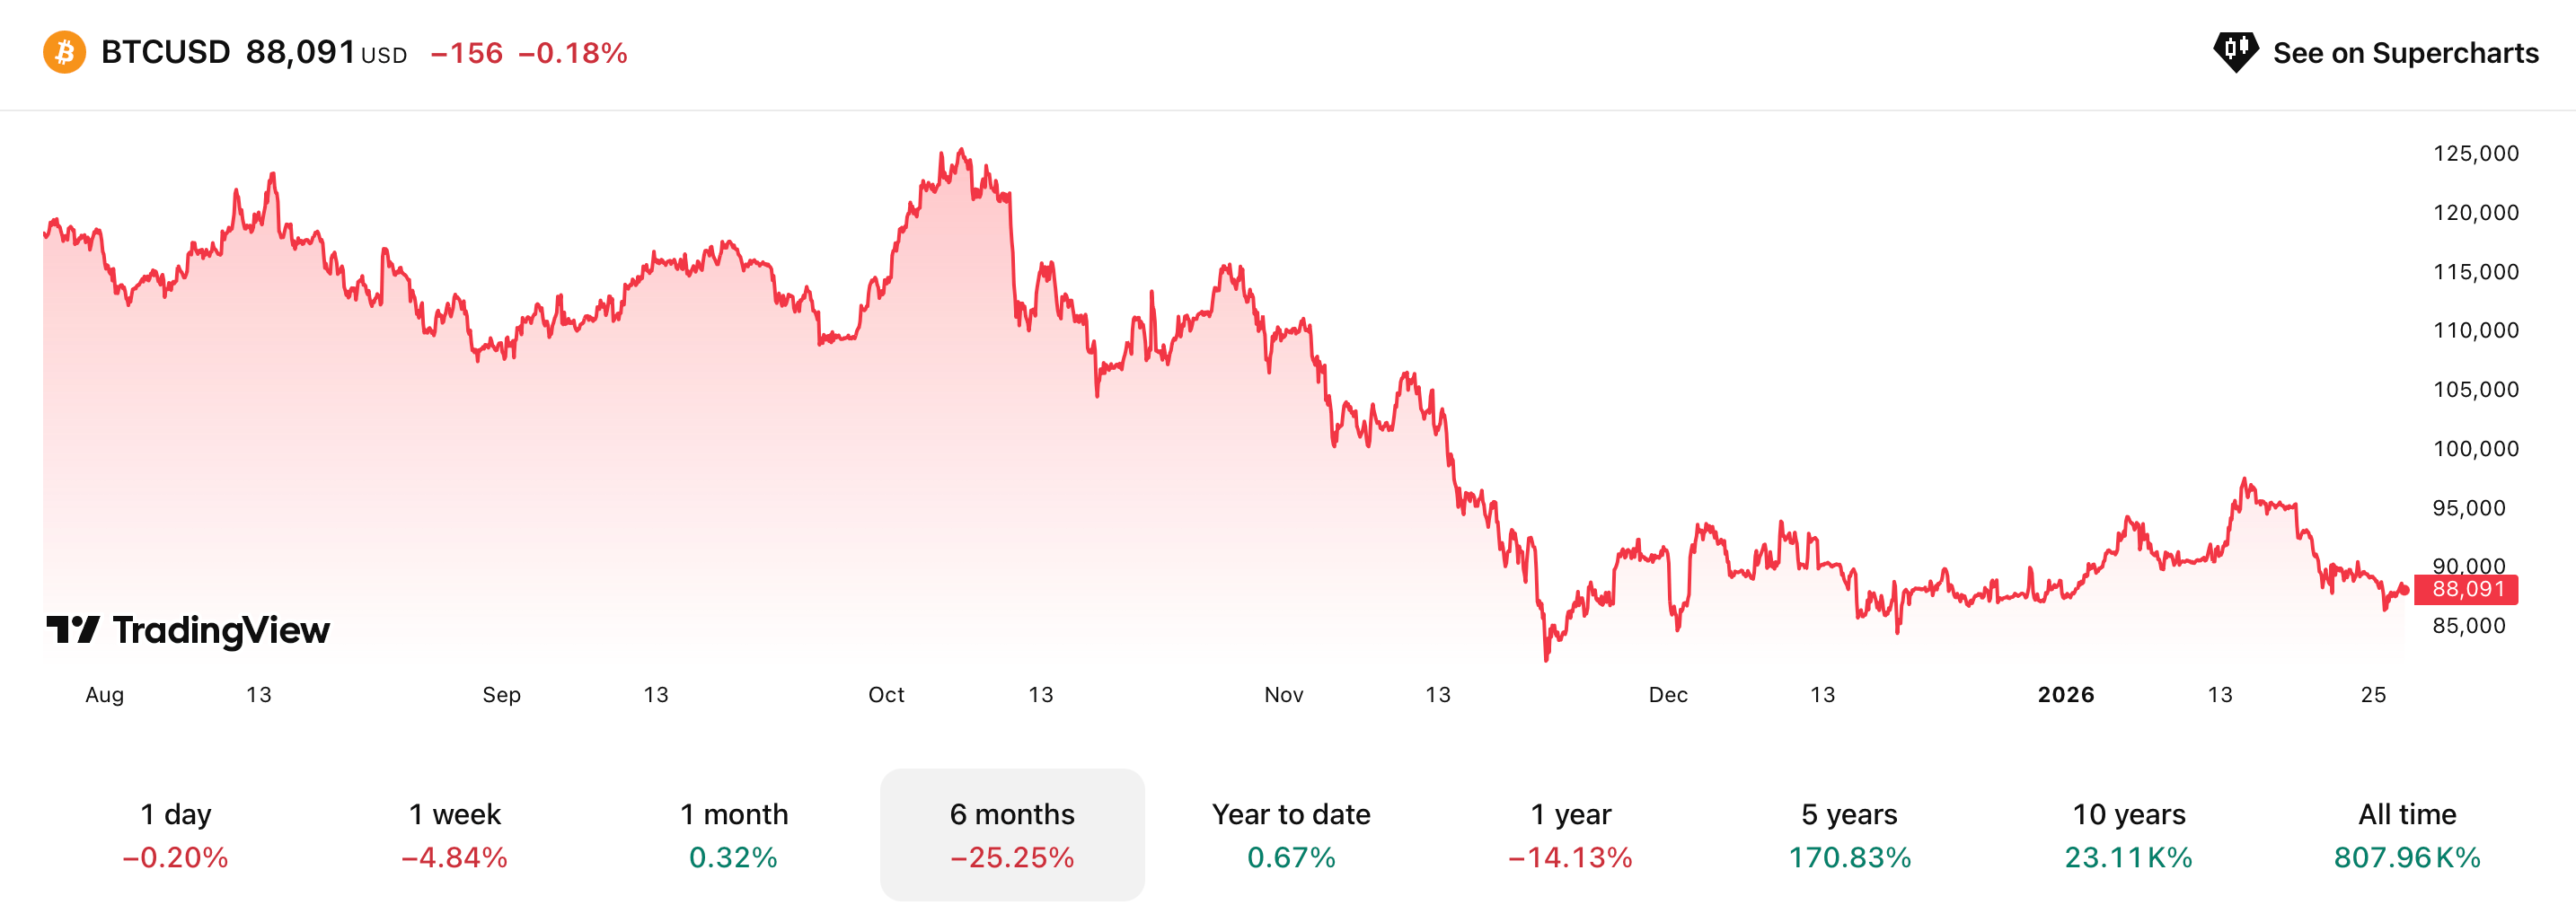Image resolution: width=2576 pixels, height=914 pixels.
Task: Click the chart peak in early October
Action: (961, 151)
